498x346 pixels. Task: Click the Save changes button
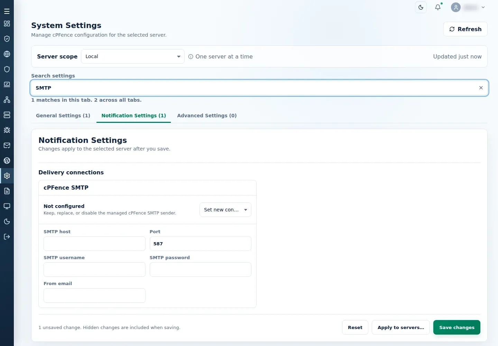click(457, 327)
